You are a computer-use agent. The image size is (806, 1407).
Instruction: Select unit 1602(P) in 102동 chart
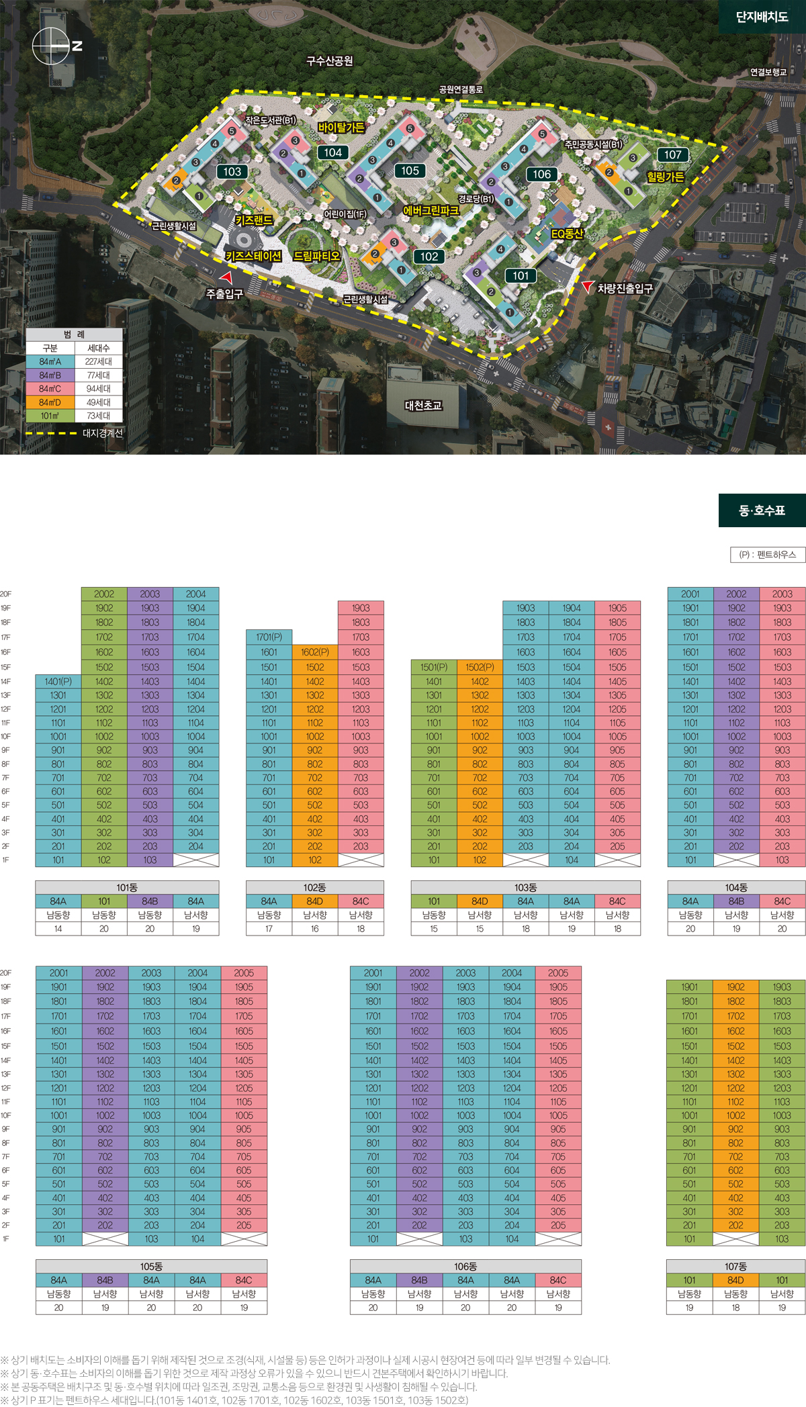point(315,652)
